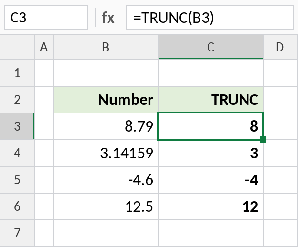Click empty cell A3
The image size is (298, 247).
(x=44, y=126)
